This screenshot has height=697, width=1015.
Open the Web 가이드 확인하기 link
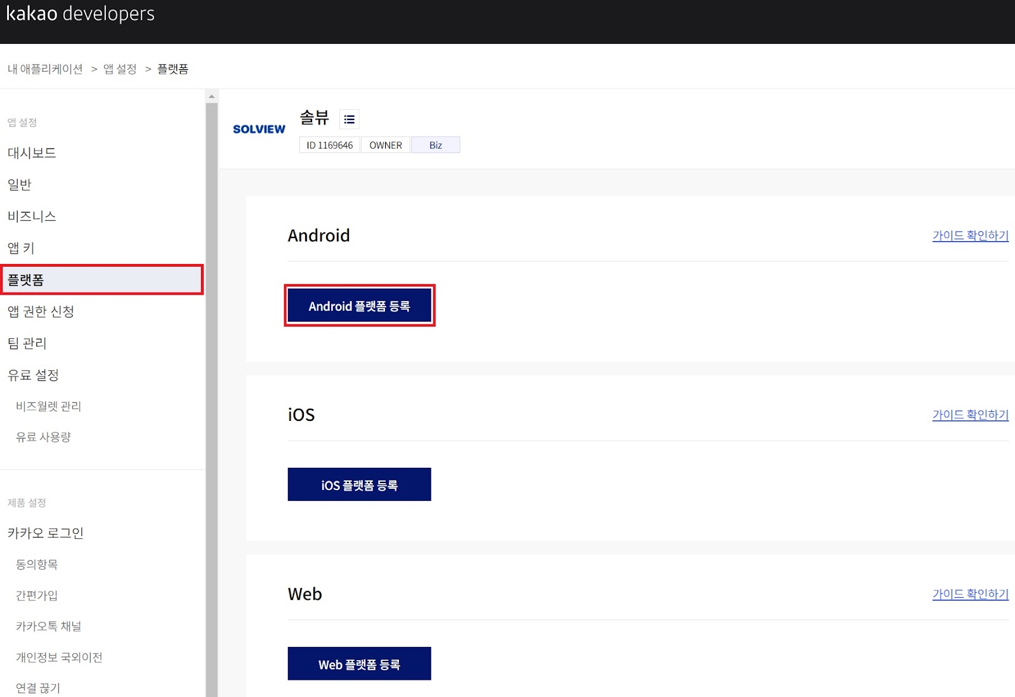click(970, 594)
